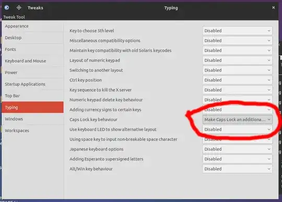282x202 pixels.
Task: Click the blue circular icon in the title bar
Action: 7,7
